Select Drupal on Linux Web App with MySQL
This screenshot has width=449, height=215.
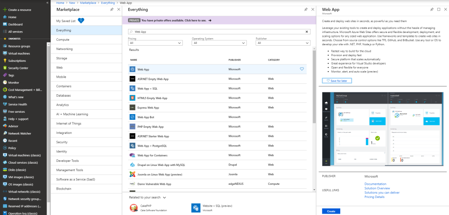coord(217,165)
